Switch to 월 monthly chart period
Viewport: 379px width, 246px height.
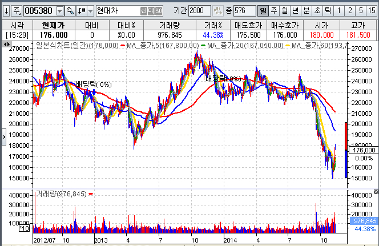pos(284,11)
